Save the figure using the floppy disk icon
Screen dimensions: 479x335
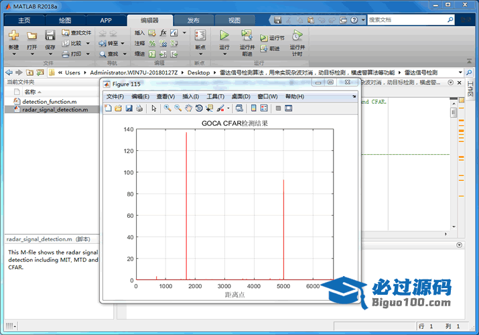(x=129, y=108)
